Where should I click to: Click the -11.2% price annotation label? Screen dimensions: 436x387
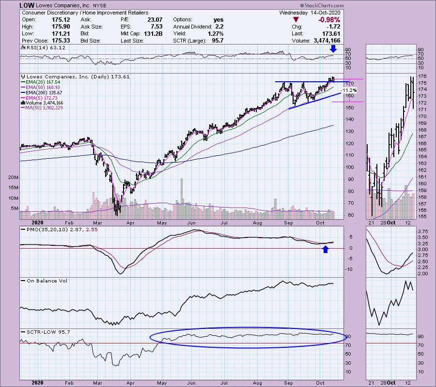349,90
